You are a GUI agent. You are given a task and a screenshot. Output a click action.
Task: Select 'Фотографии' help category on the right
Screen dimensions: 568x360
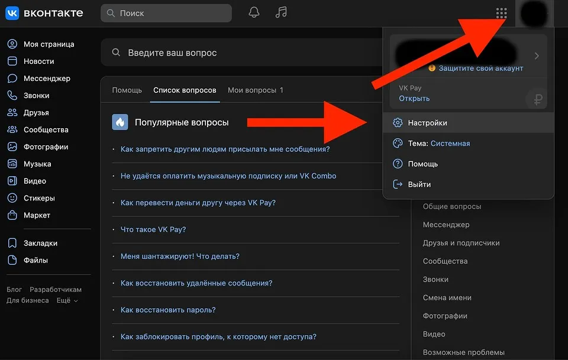coord(445,316)
